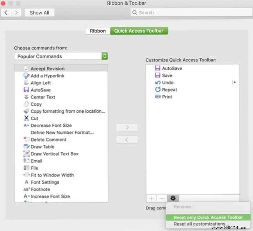This screenshot has width=253, height=231.
Task: Go back with the left chevron button
Action: click(x=6, y=13)
